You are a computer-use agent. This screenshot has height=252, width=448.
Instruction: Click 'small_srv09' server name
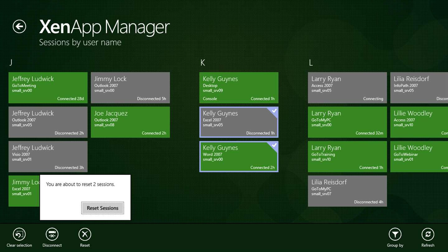tap(213, 91)
